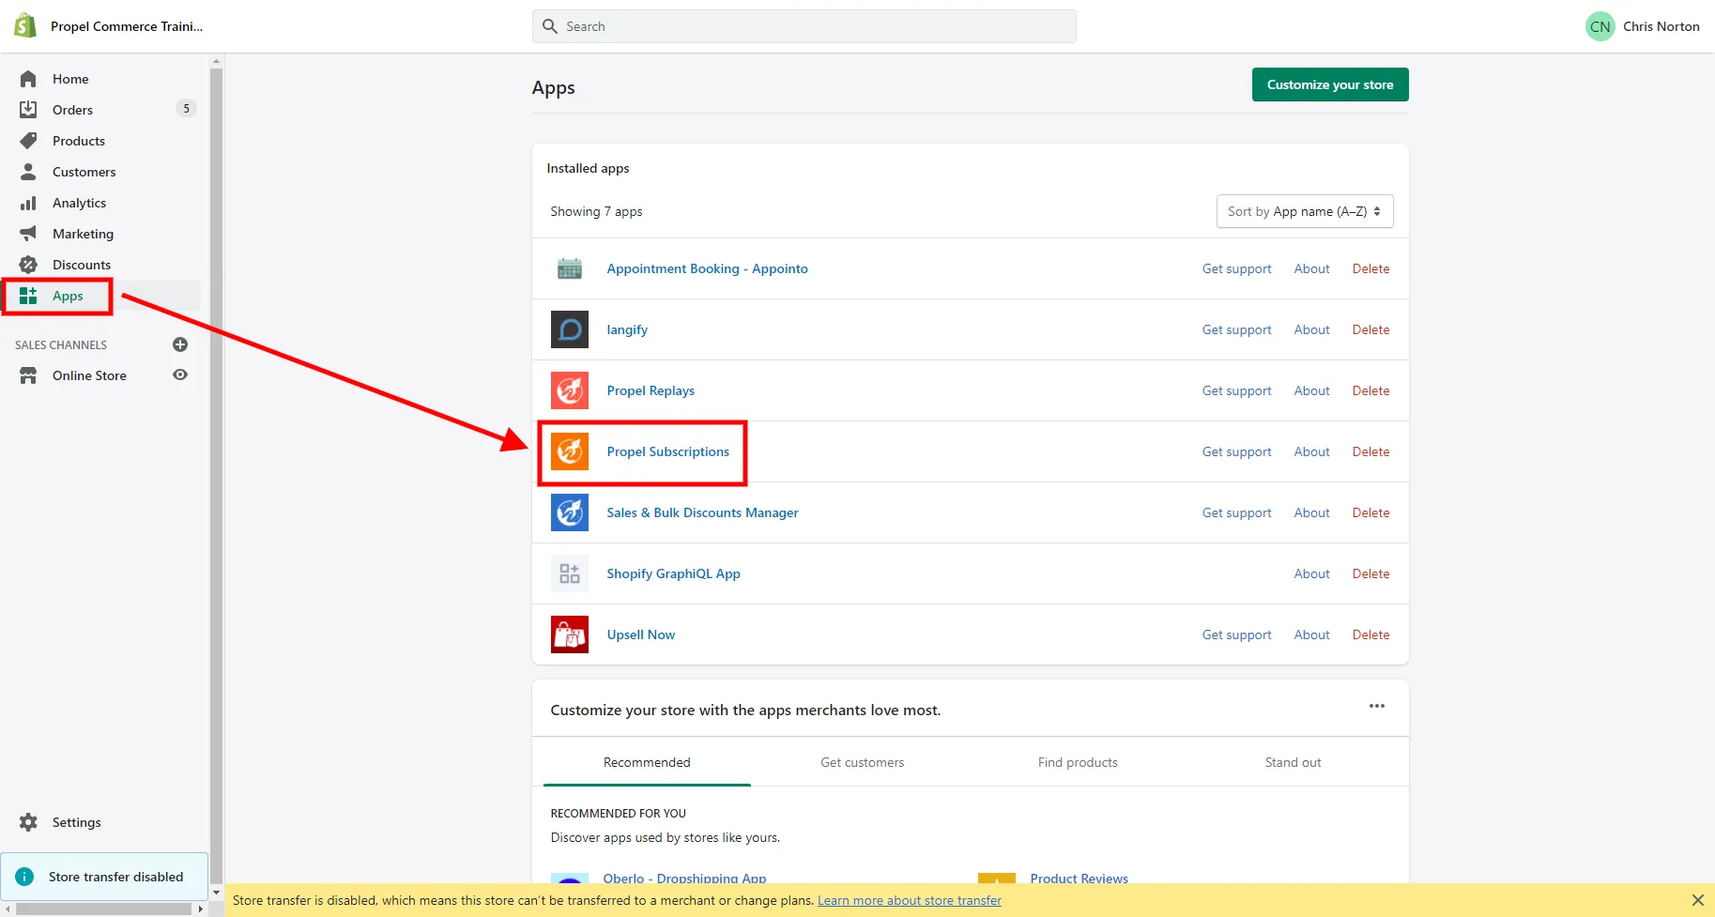Open the Upsell Now app link
The image size is (1715, 917).
tap(640, 634)
